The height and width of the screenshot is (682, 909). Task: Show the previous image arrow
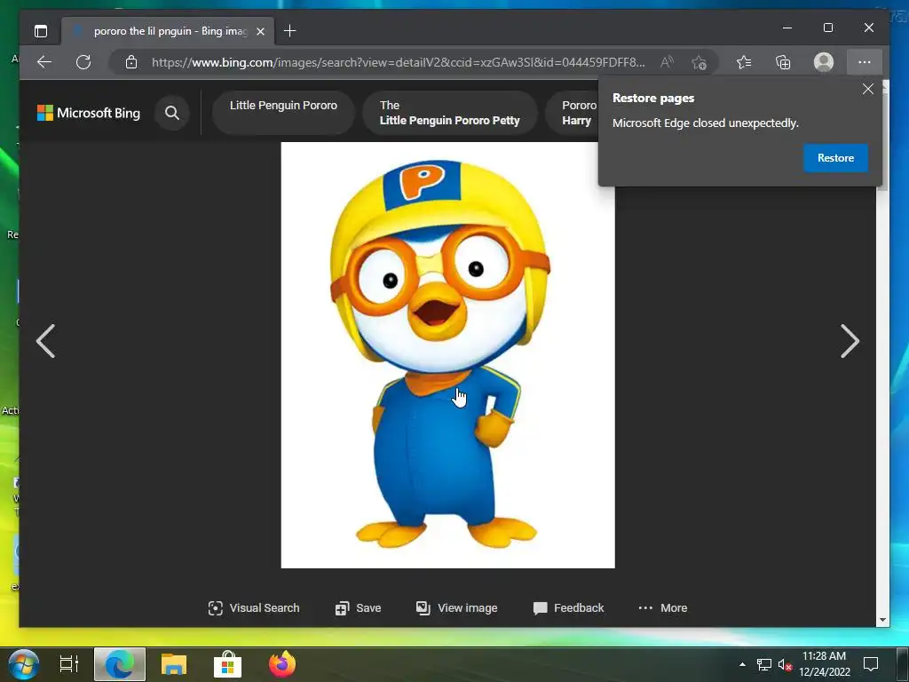(x=46, y=340)
